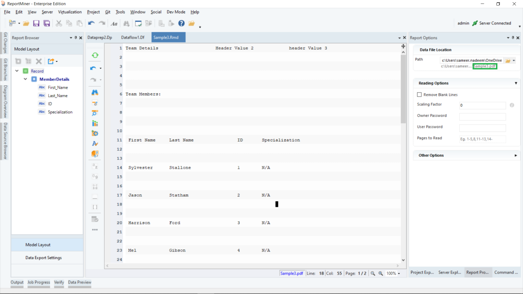
Task: Toggle auto-hide pin on Report Browser panel
Action: [75, 37]
